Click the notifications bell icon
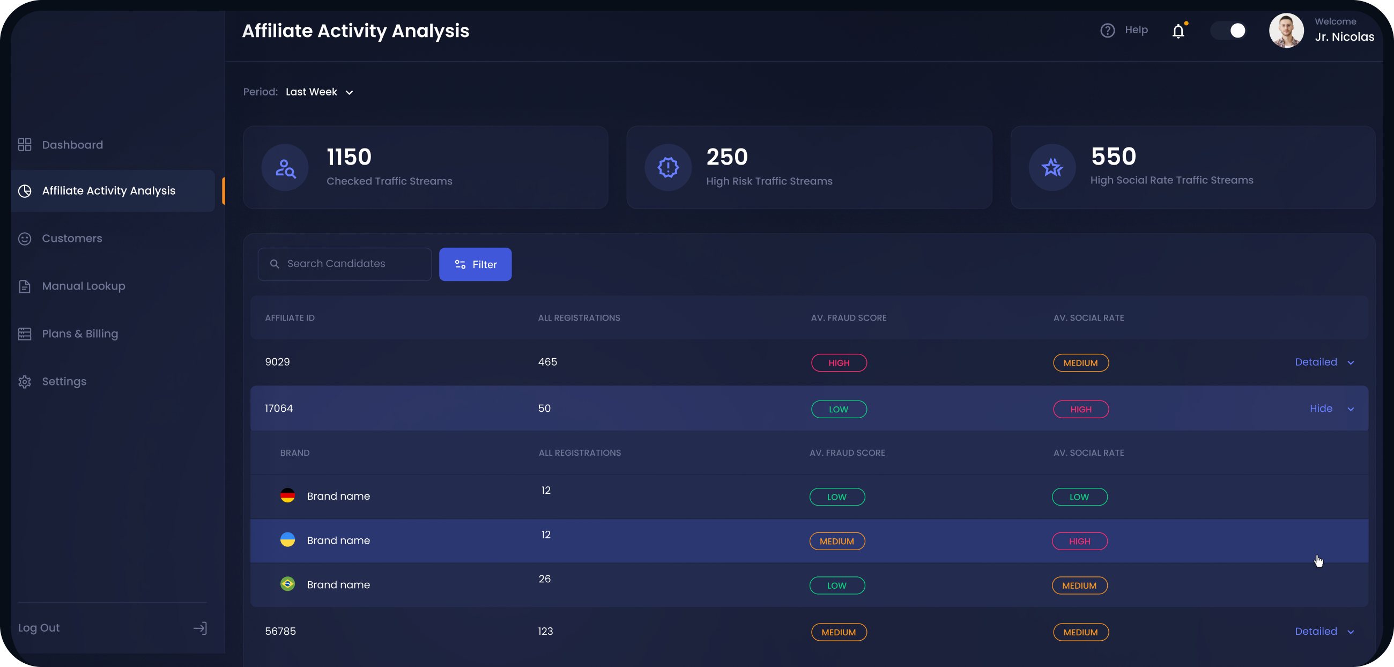This screenshot has width=1394, height=667. 1178,31
